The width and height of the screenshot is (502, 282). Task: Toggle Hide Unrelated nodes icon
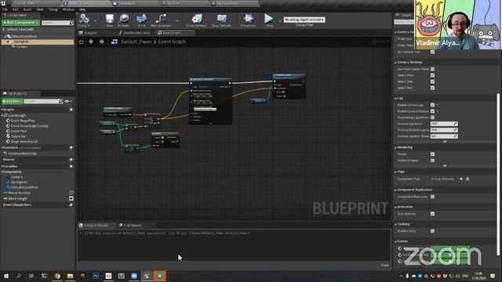pos(161,19)
